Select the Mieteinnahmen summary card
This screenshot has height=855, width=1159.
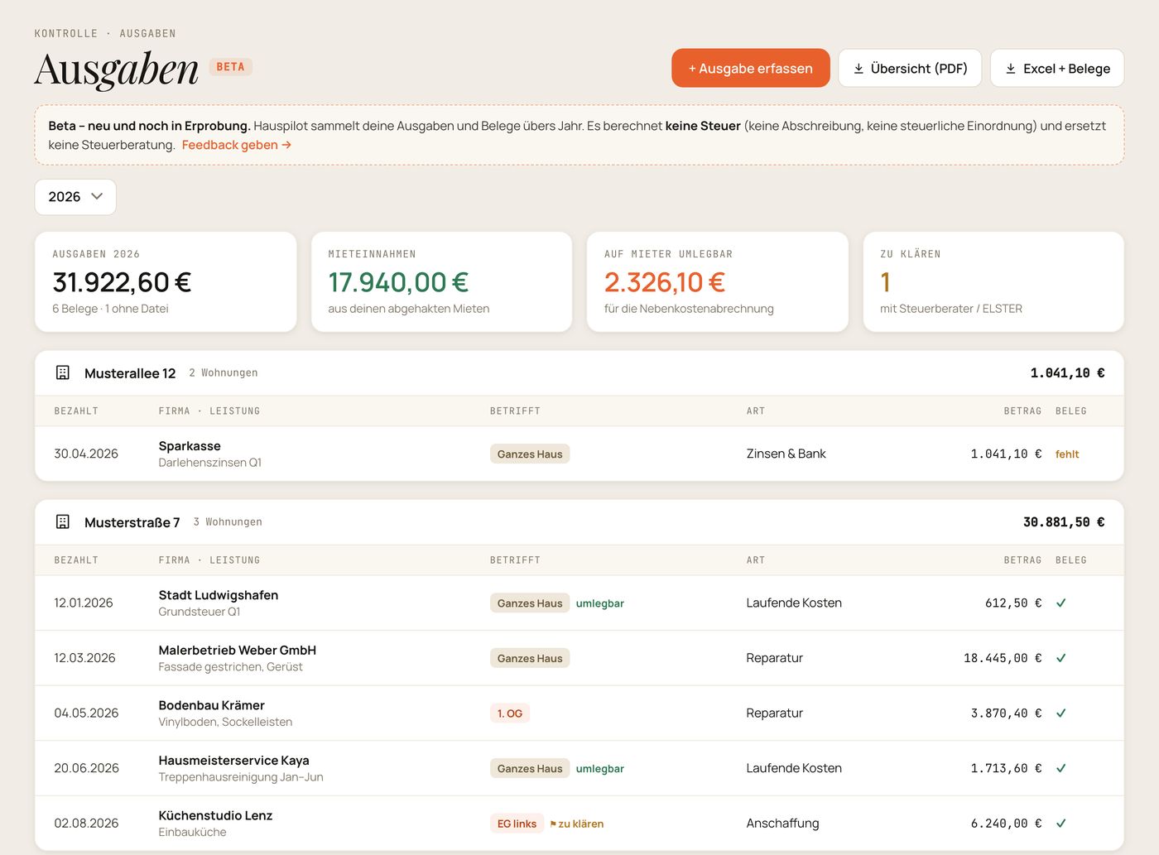click(x=441, y=282)
